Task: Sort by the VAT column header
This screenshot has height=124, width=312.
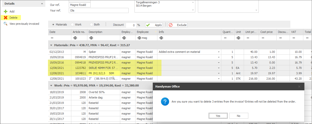Action: [x=296, y=32]
